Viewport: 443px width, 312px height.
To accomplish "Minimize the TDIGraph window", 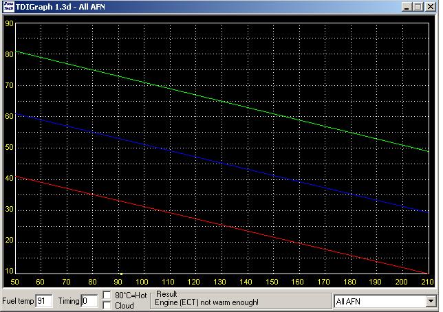I will pos(405,7).
